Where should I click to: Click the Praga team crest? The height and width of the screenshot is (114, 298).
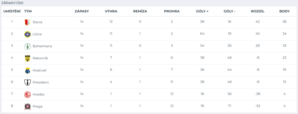click(28, 106)
